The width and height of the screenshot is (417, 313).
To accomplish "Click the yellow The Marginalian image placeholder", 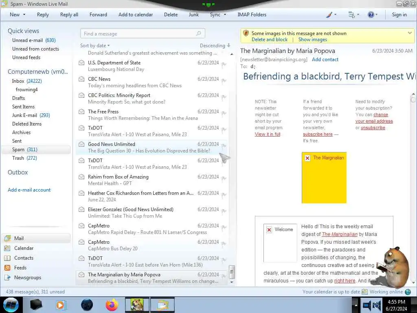I will click(324, 178).
